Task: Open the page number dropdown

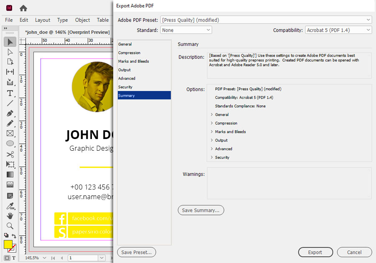Action: click(x=102, y=258)
